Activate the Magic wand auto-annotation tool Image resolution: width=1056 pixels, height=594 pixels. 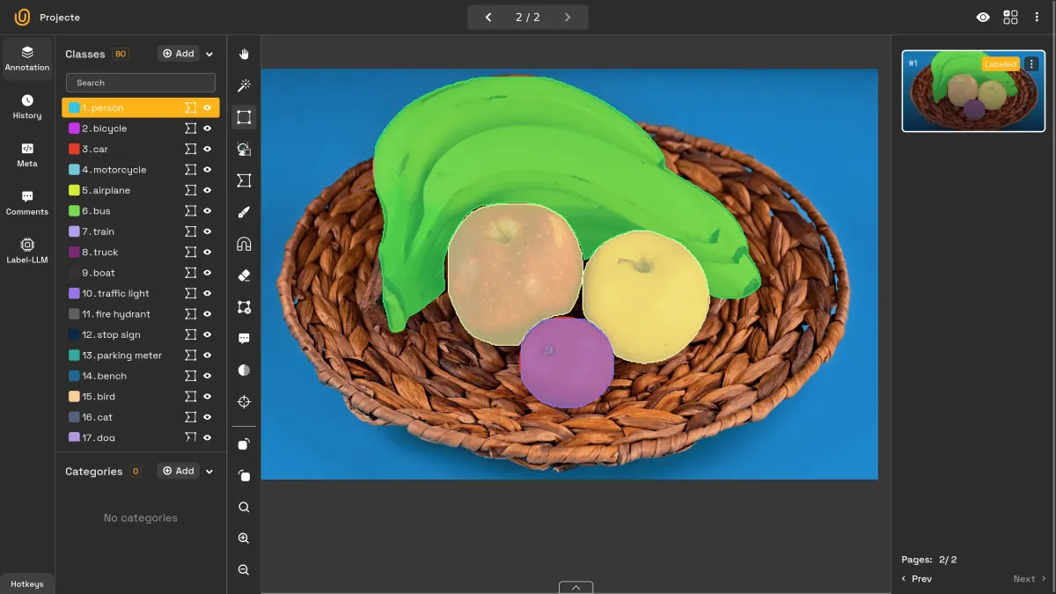coord(244,84)
